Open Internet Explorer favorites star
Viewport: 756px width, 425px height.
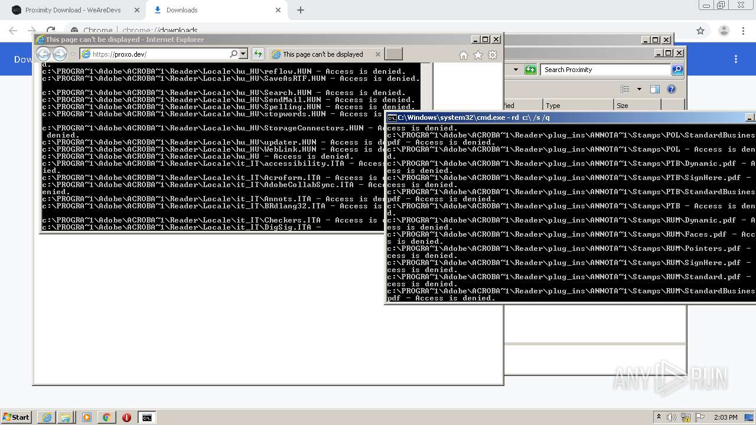[x=478, y=55]
